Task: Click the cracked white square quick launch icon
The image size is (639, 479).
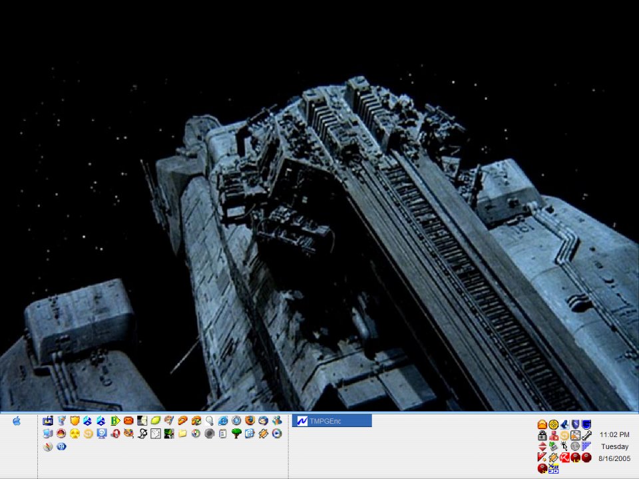Action: (x=156, y=433)
